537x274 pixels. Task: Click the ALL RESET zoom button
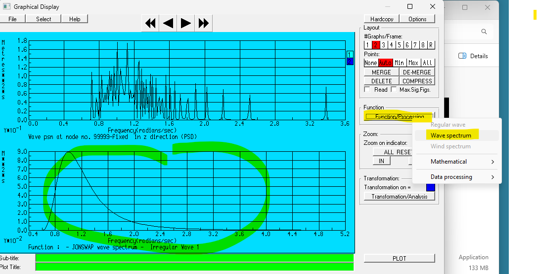coord(393,152)
